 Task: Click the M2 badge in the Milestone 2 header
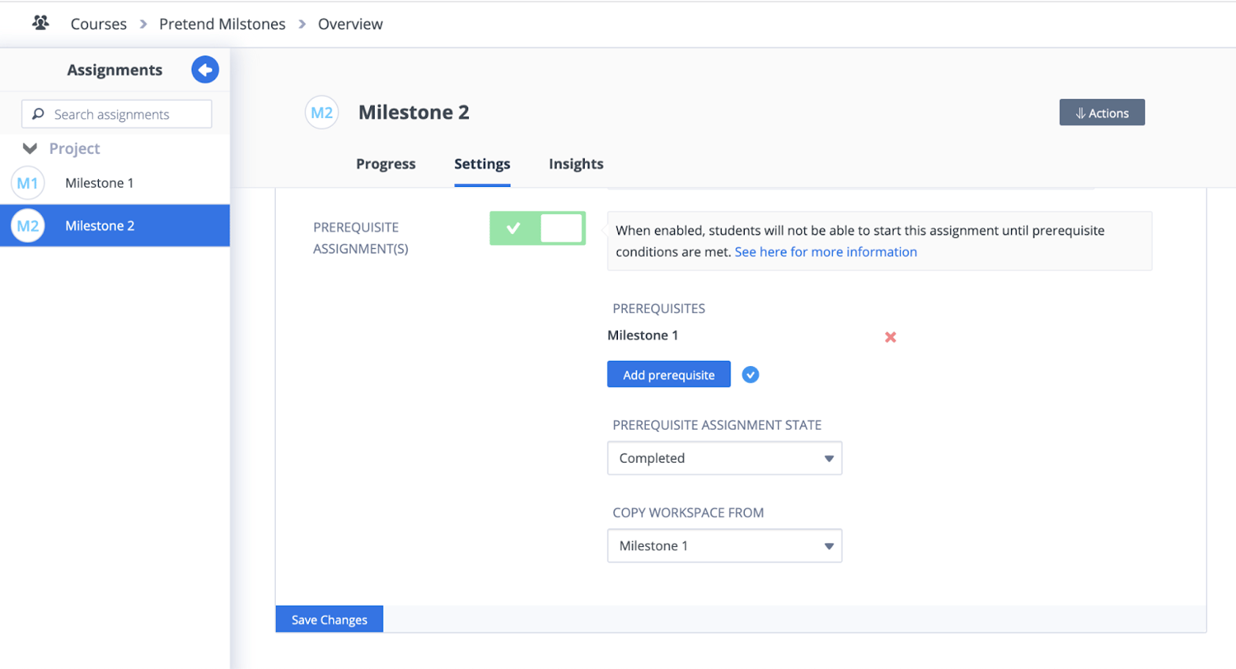[322, 112]
